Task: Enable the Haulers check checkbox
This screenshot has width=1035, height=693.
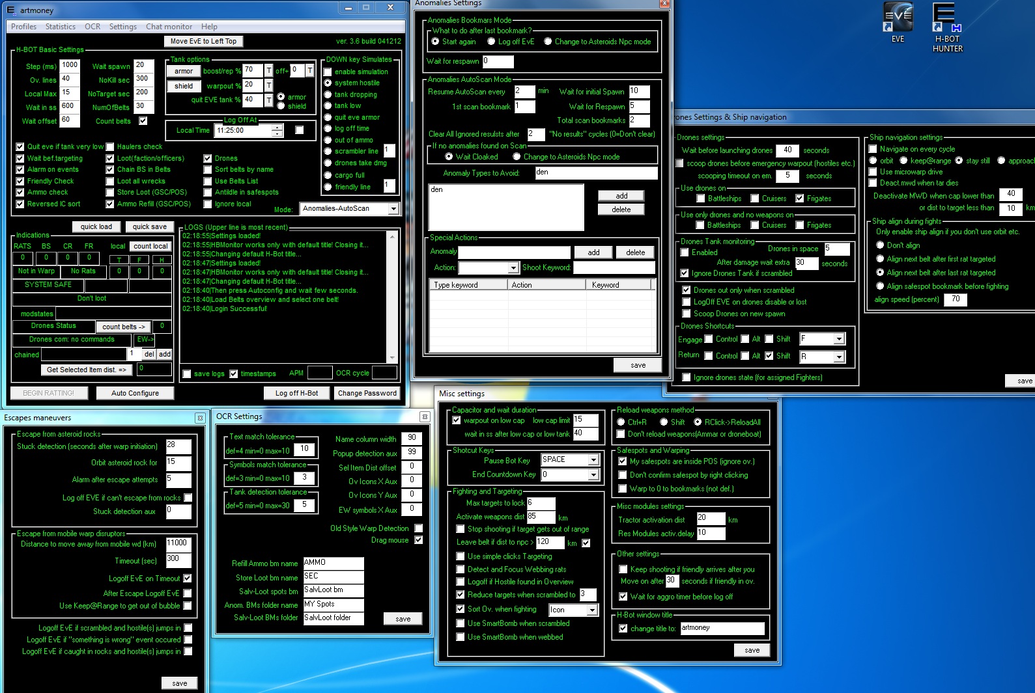Action: pyautogui.click(x=110, y=147)
